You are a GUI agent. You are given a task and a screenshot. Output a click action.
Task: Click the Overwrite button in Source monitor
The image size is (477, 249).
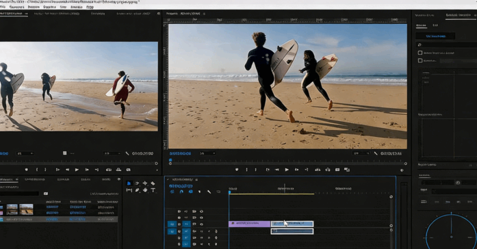[x=118, y=170]
